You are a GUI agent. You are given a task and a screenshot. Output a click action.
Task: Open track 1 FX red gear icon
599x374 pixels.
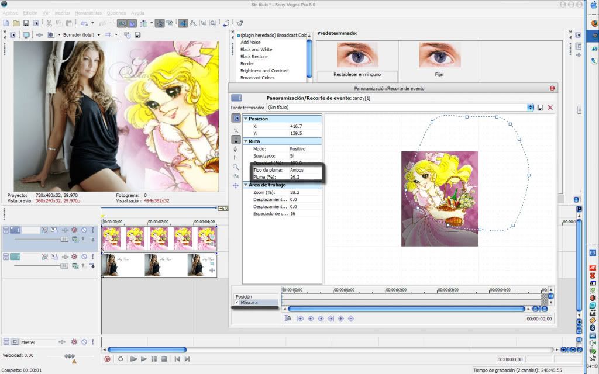74,230
